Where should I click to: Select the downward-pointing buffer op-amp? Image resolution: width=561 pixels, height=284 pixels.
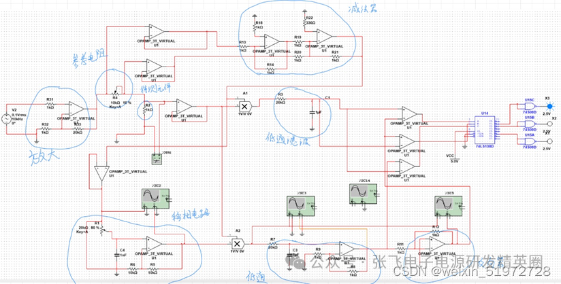(101, 174)
